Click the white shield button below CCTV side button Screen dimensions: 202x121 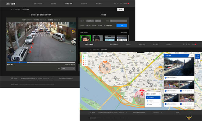coord(198,61)
